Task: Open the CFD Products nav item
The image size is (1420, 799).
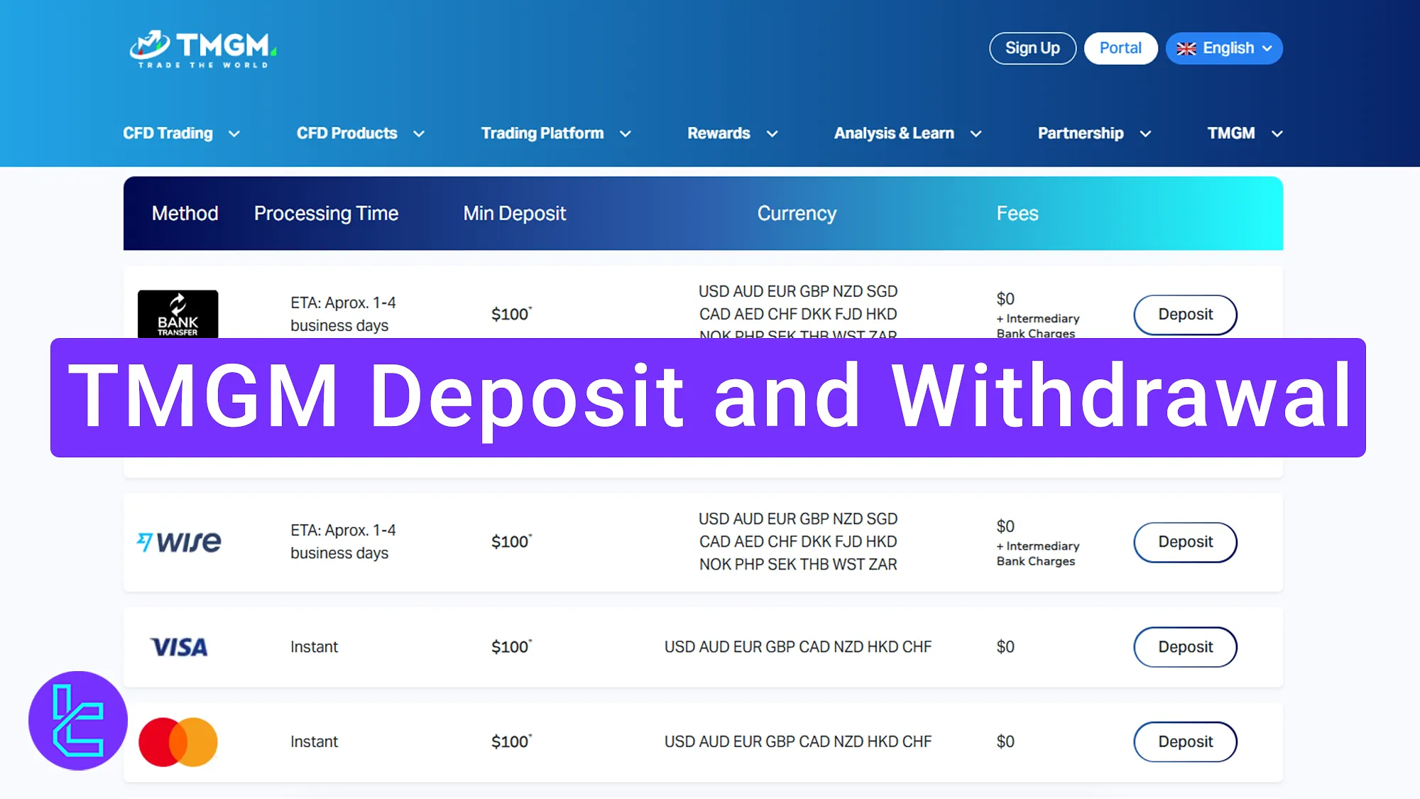Action: [x=347, y=133]
